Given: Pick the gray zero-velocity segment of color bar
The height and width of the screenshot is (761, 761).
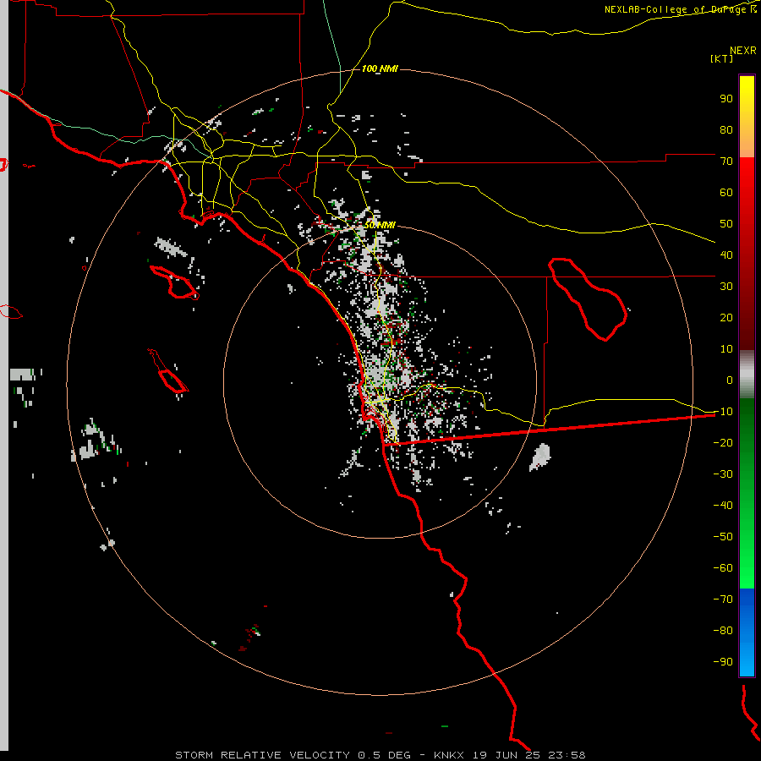Looking at the screenshot, I should pos(747,375).
